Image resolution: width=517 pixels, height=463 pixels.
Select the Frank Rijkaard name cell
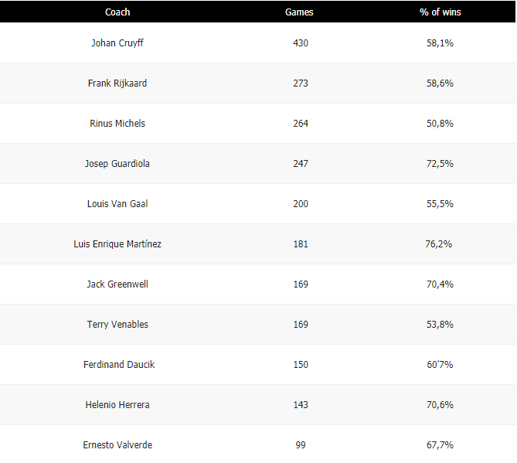(117, 83)
